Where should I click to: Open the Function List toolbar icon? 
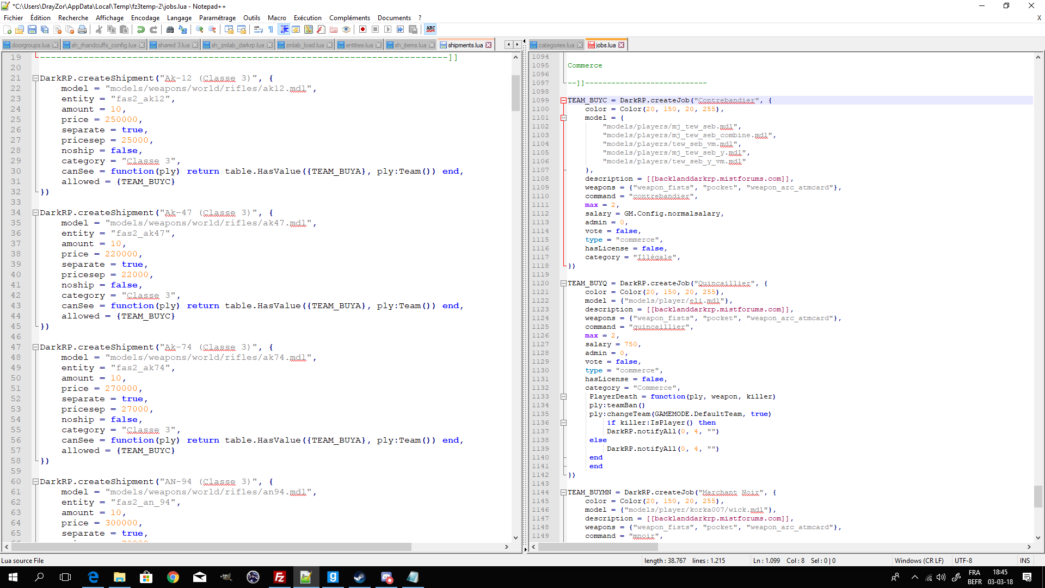pyautogui.click(x=321, y=29)
